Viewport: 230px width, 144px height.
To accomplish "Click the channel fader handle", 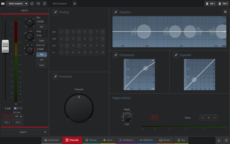I will click(x=6, y=46).
